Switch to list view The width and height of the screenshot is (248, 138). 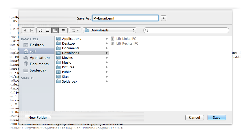tap(48, 30)
